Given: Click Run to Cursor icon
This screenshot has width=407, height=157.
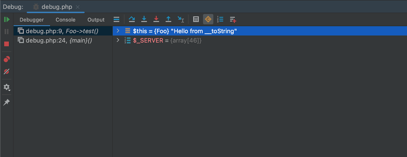Looking at the screenshot, I should pyautogui.click(x=181, y=19).
